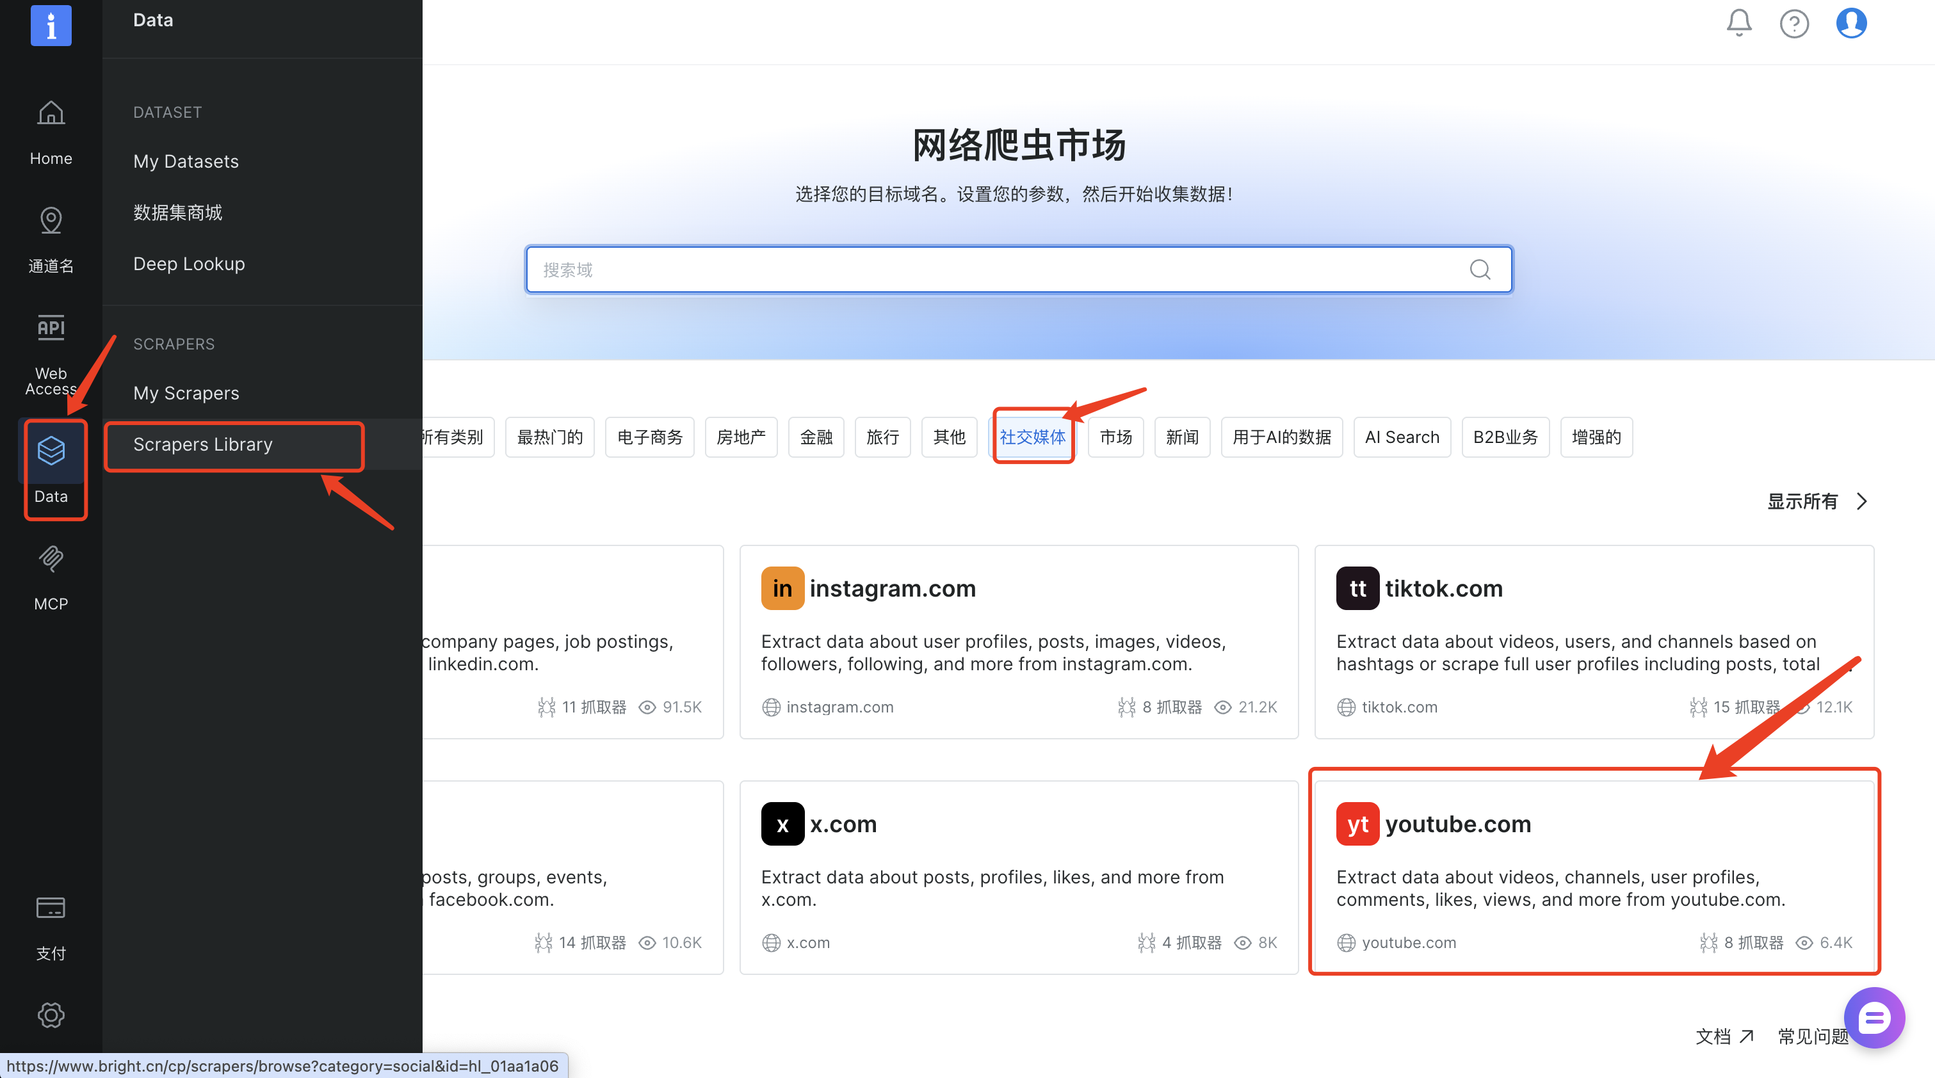Select the 电子商务 category tab
The image size is (1935, 1078).
(x=649, y=437)
